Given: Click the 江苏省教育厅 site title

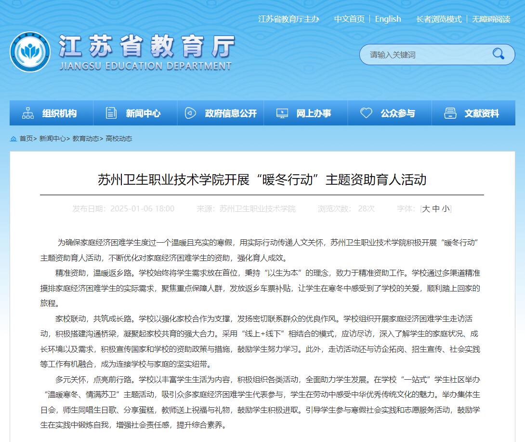Looking at the screenshot, I should click(x=146, y=47).
